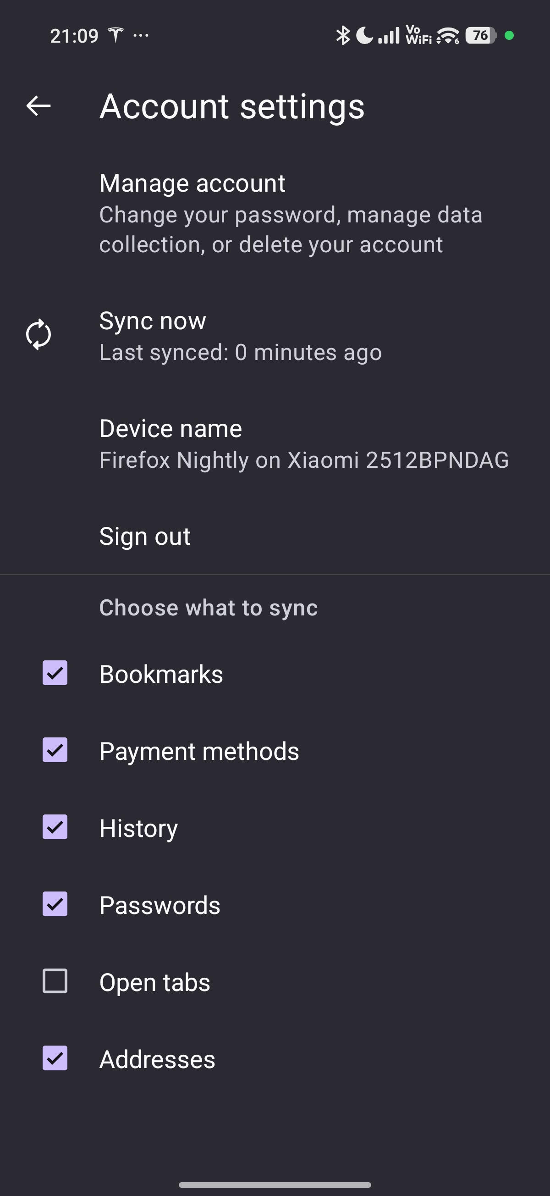Image resolution: width=550 pixels, height=1196 pixels.
Task: Tap the bottom navigation gesture bar
Action: click(275, 1185)
